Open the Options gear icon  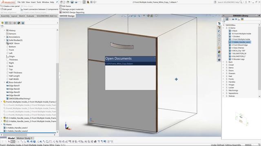(95, 2)
